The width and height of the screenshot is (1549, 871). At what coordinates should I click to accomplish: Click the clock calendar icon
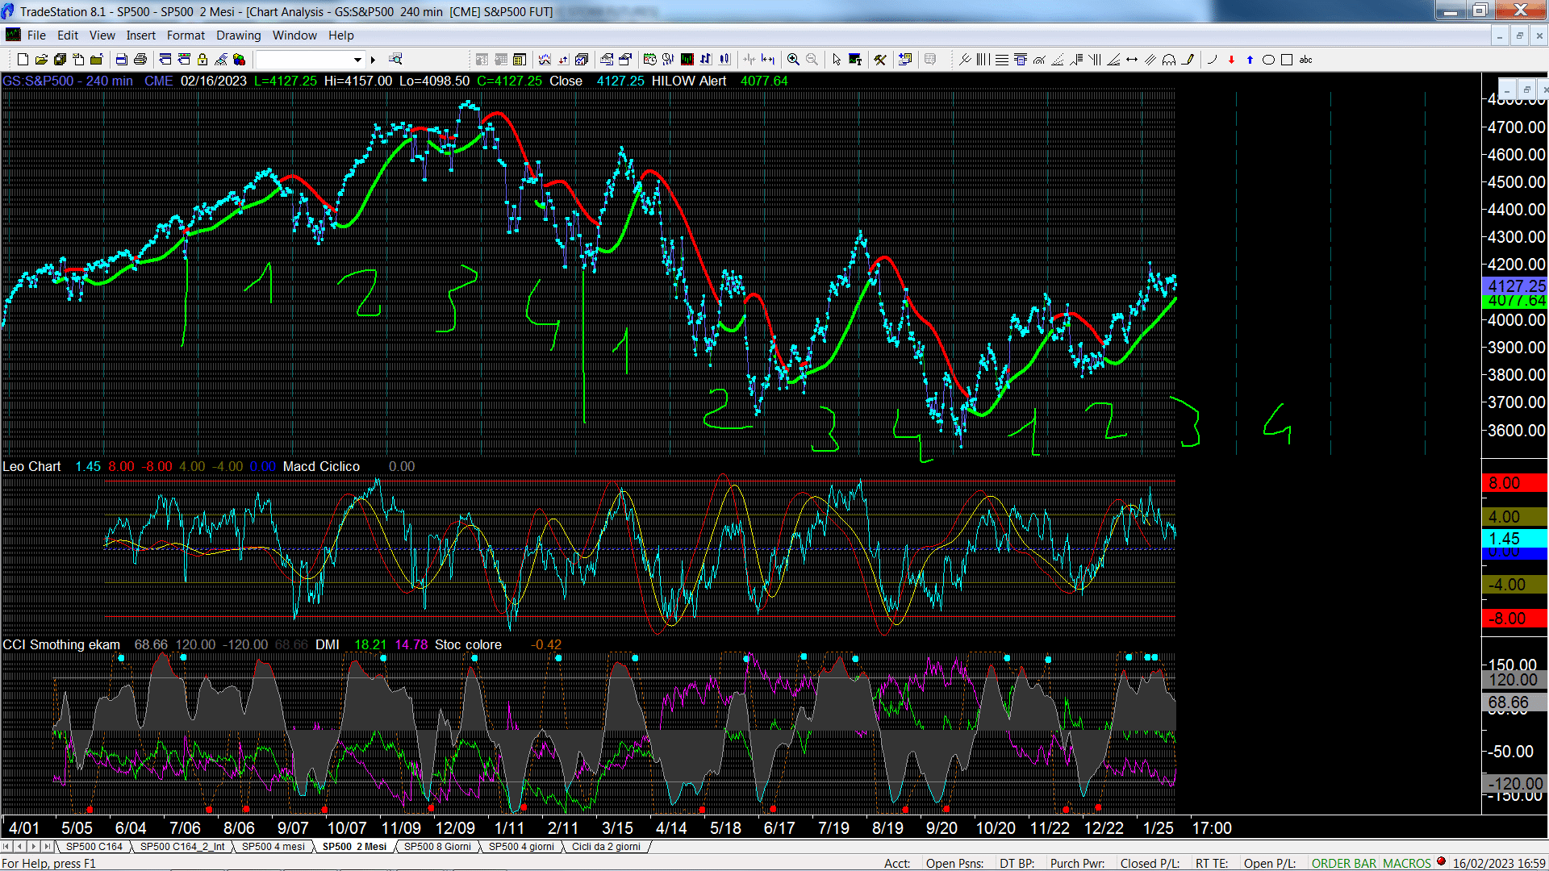(x=650, y=60)
